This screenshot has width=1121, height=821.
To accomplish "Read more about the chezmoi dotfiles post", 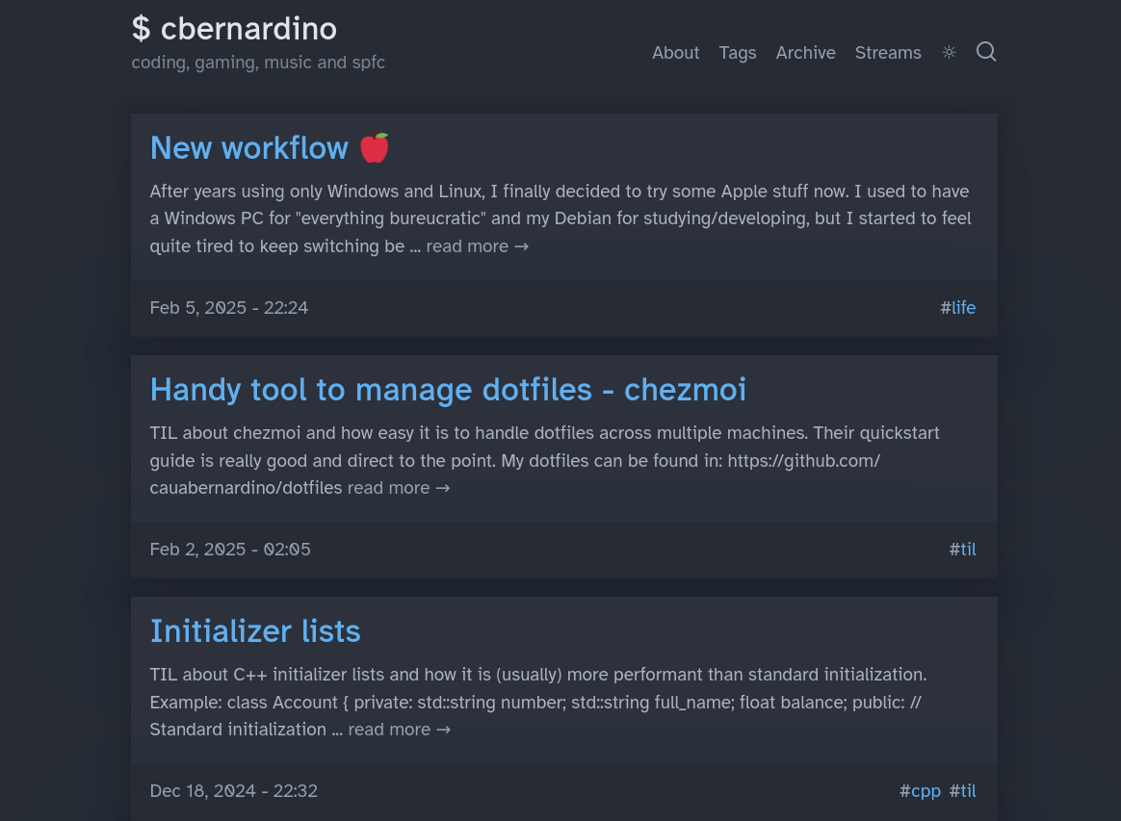I will pyautogui.click(x=398, y=488).
